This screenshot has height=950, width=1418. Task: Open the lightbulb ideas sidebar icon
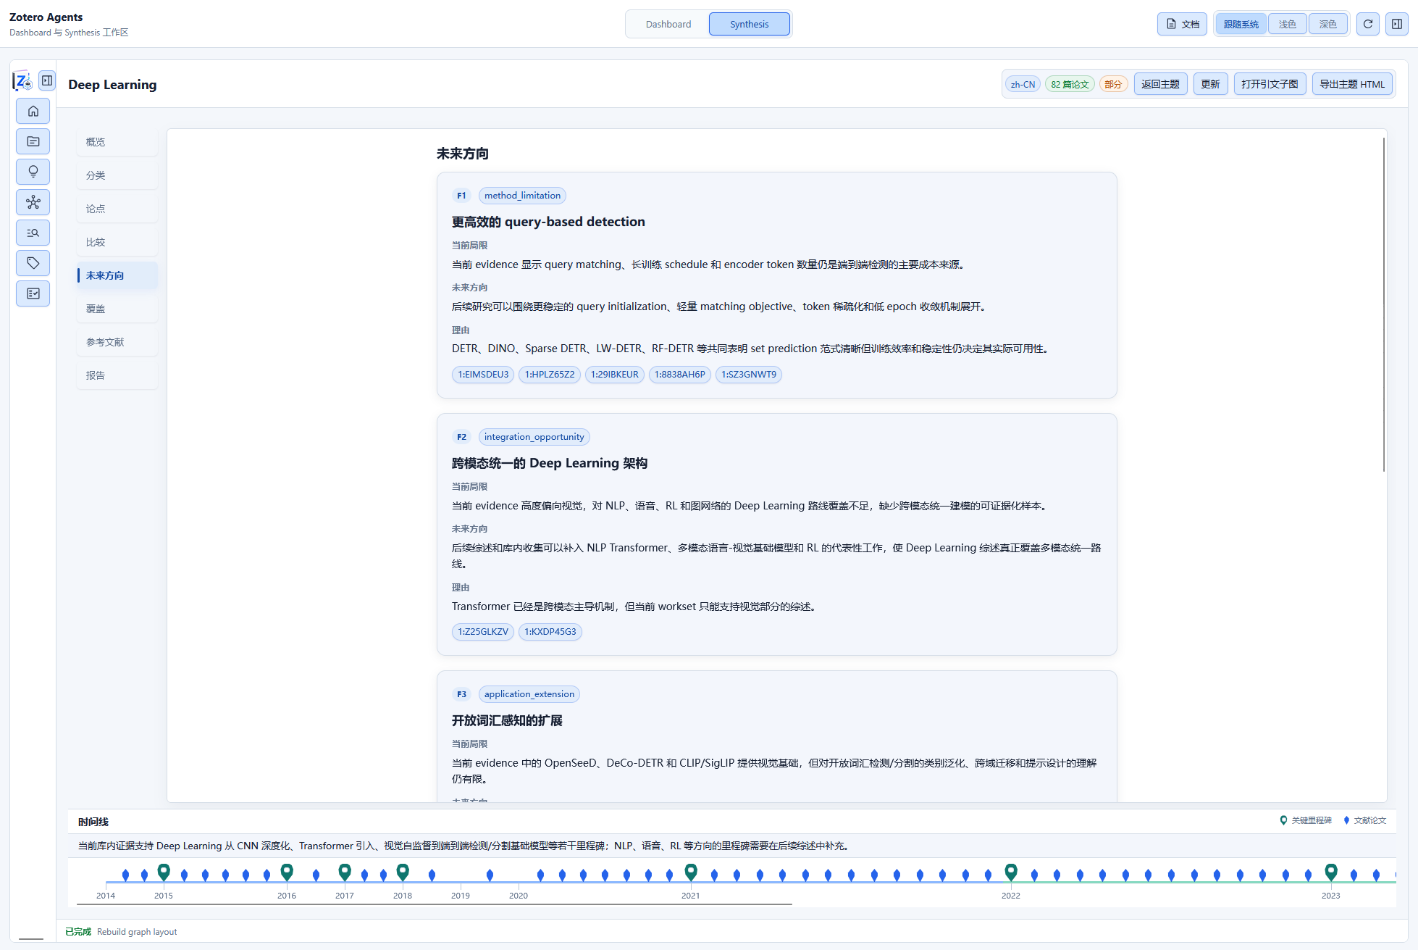pyautogui.click(x=33, y=172)
